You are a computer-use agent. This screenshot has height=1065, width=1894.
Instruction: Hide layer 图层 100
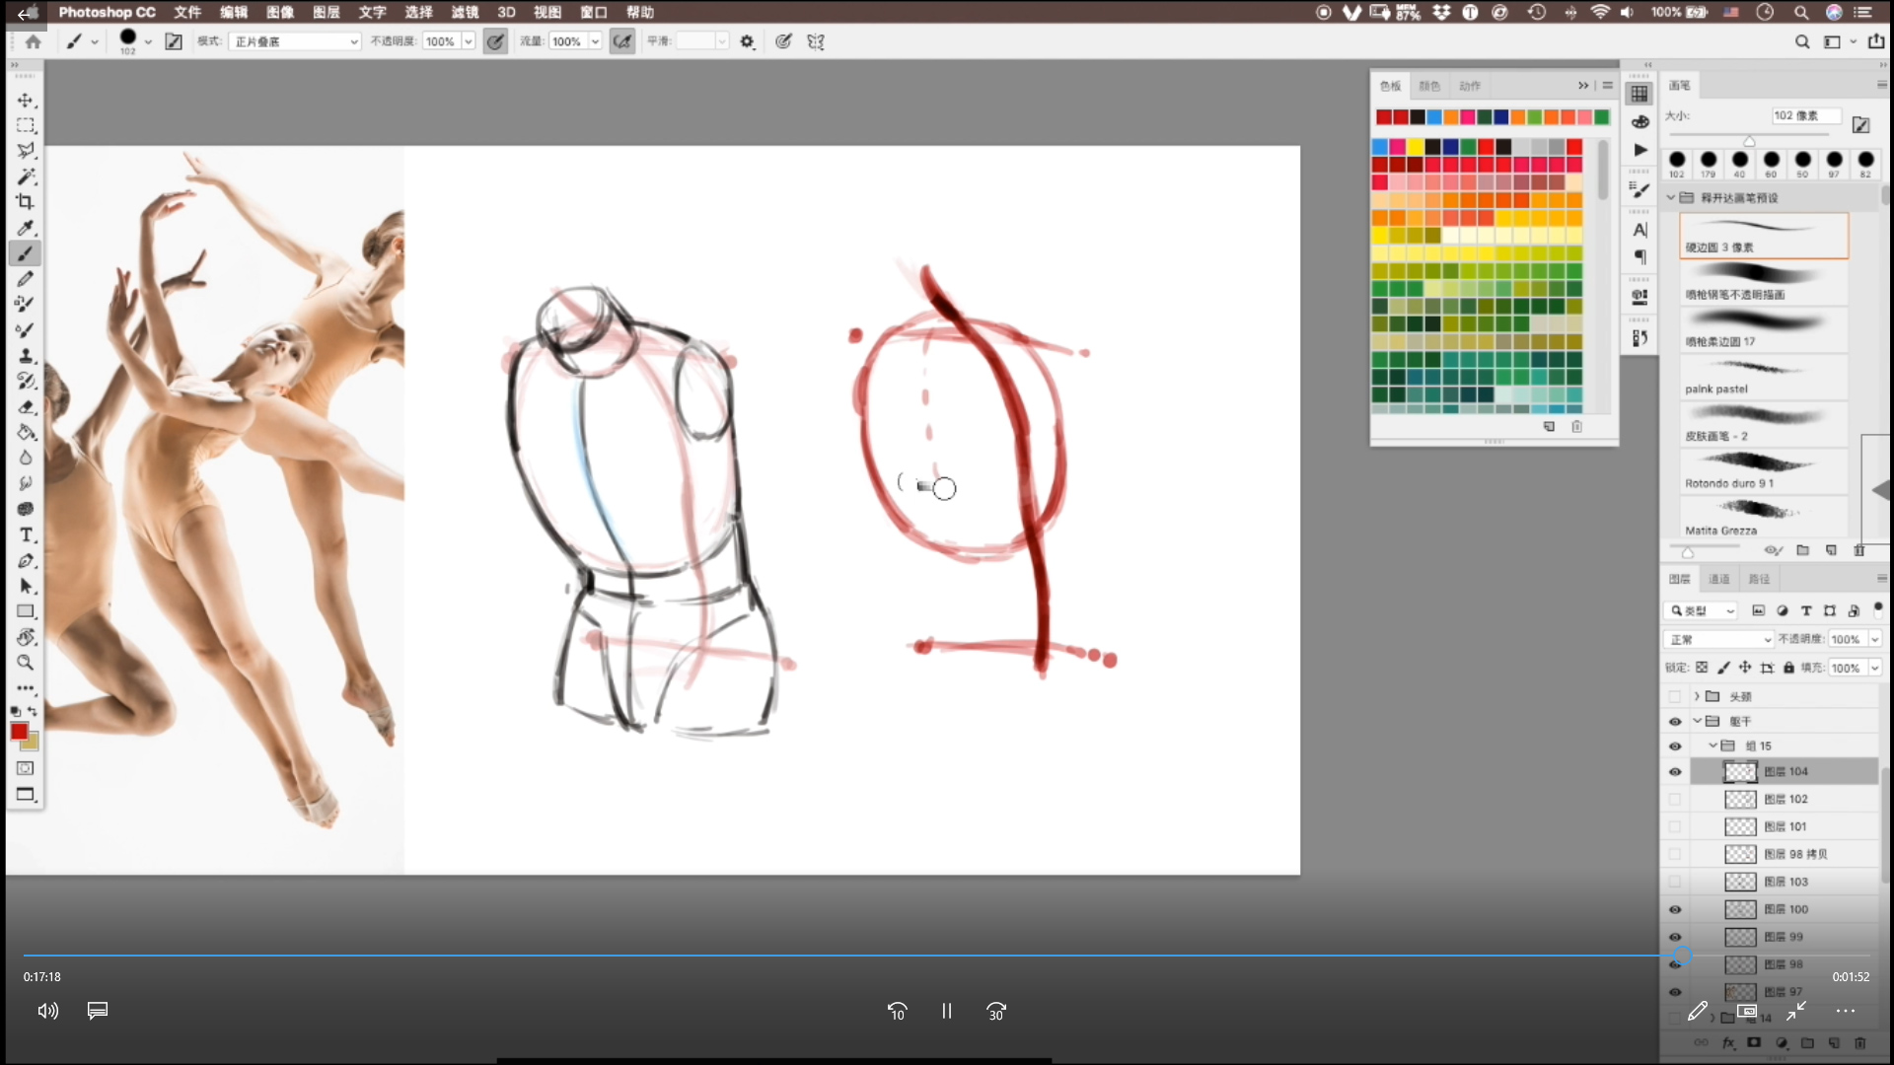(1675, 910)
